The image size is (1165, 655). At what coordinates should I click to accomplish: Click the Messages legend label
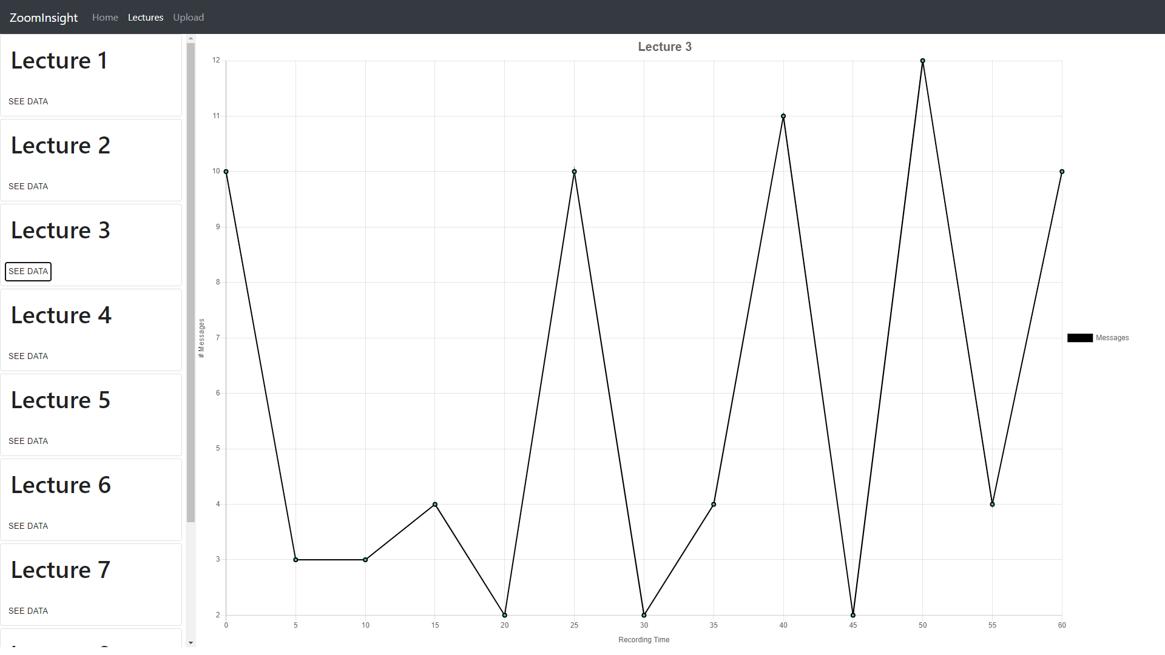click(x=1112, y=338)
